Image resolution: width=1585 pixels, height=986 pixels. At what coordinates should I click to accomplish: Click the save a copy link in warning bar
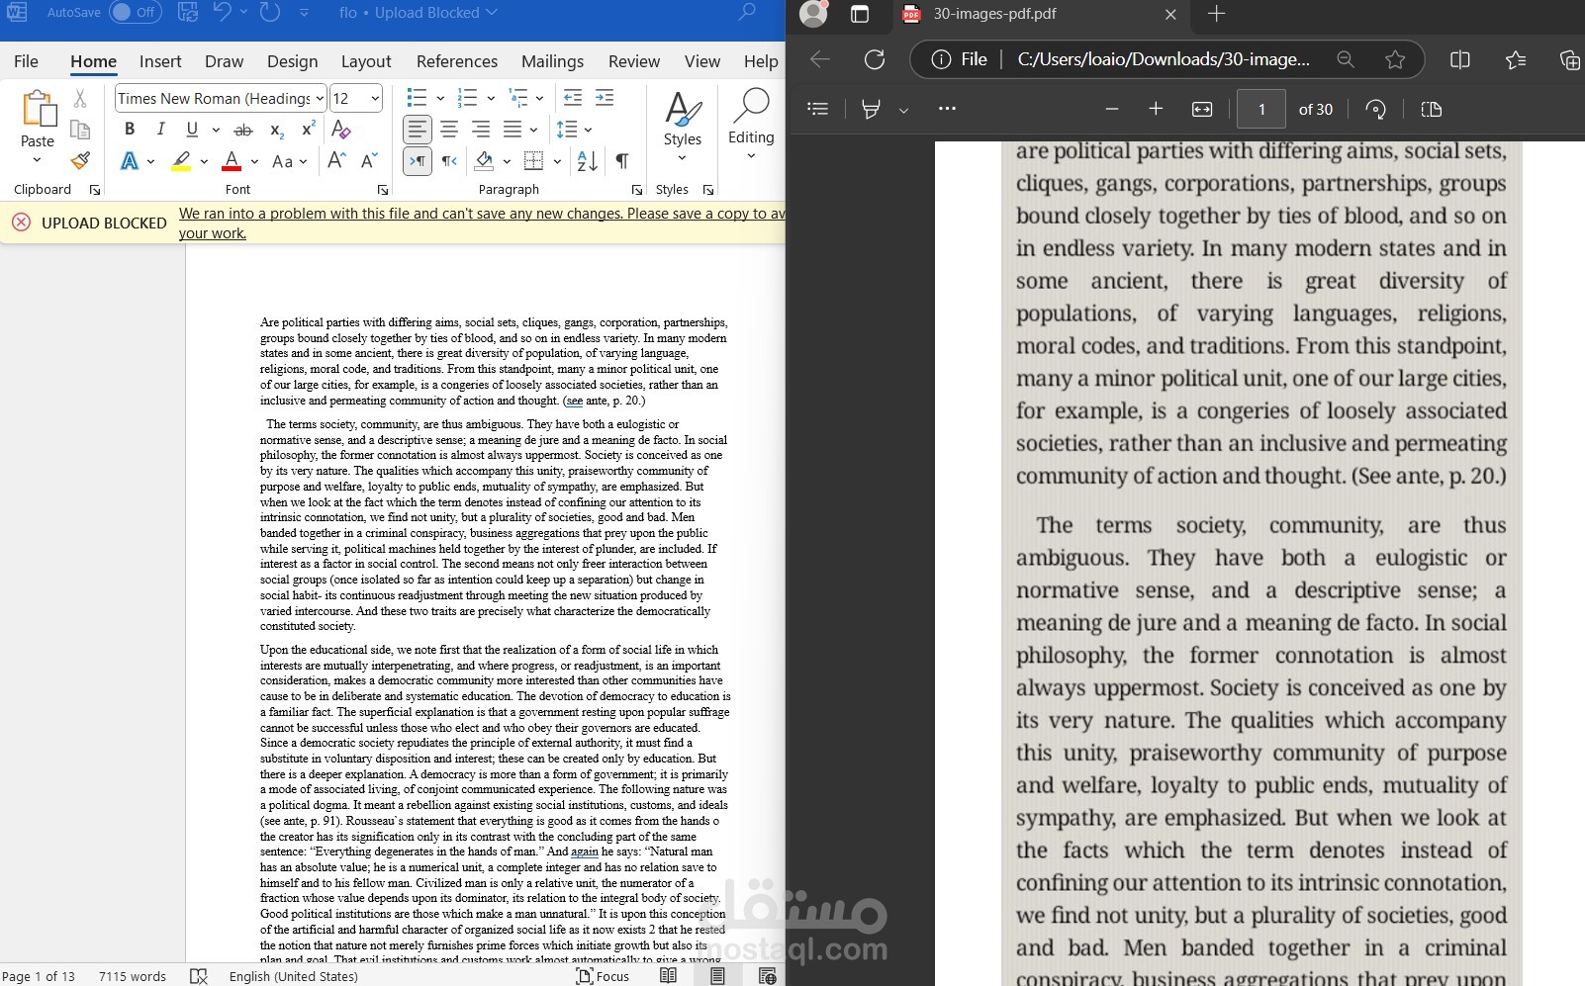pos(482,223)
